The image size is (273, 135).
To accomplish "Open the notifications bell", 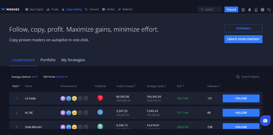I will point(250,9).
